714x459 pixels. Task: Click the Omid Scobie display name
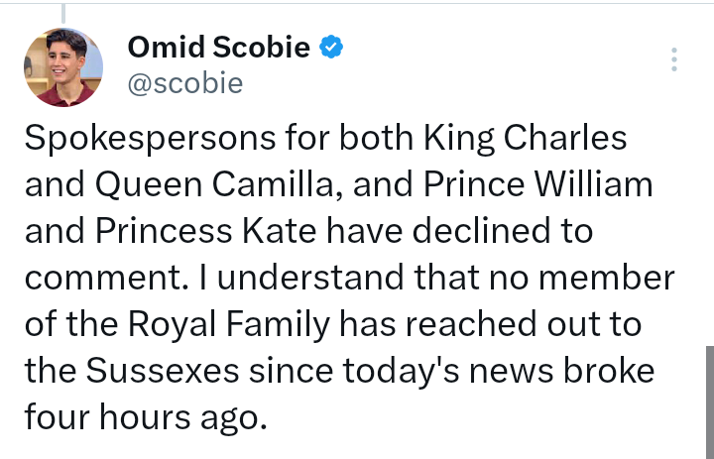(x=219, y=47)
